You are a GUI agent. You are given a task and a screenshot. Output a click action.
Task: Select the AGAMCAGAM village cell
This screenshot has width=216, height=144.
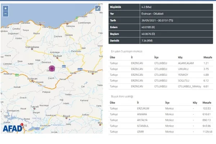[186, 63]
